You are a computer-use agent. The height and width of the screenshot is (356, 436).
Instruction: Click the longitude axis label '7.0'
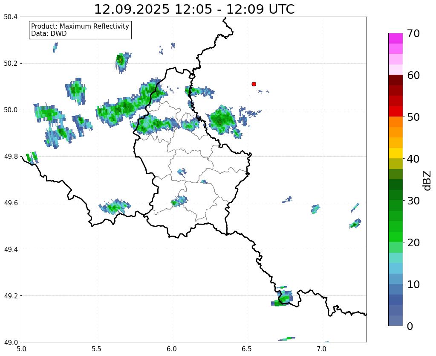(x=322, y=349)
